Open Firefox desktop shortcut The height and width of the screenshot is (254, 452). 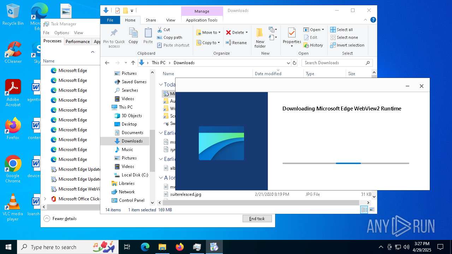(13, 129)
